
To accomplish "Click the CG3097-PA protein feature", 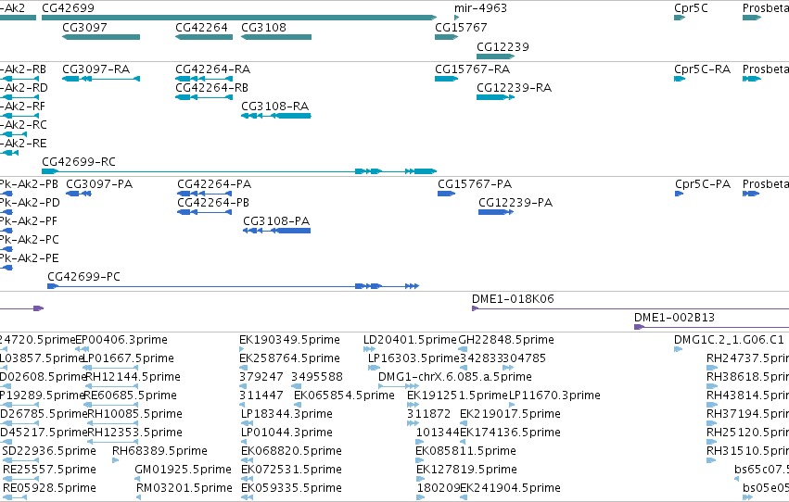I will click(x=79, y=194).
